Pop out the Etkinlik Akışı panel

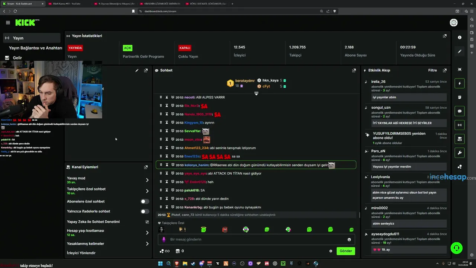(x=444, y=70)
